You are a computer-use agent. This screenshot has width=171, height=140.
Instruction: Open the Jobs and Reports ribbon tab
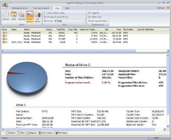click(x=41, y=8)
